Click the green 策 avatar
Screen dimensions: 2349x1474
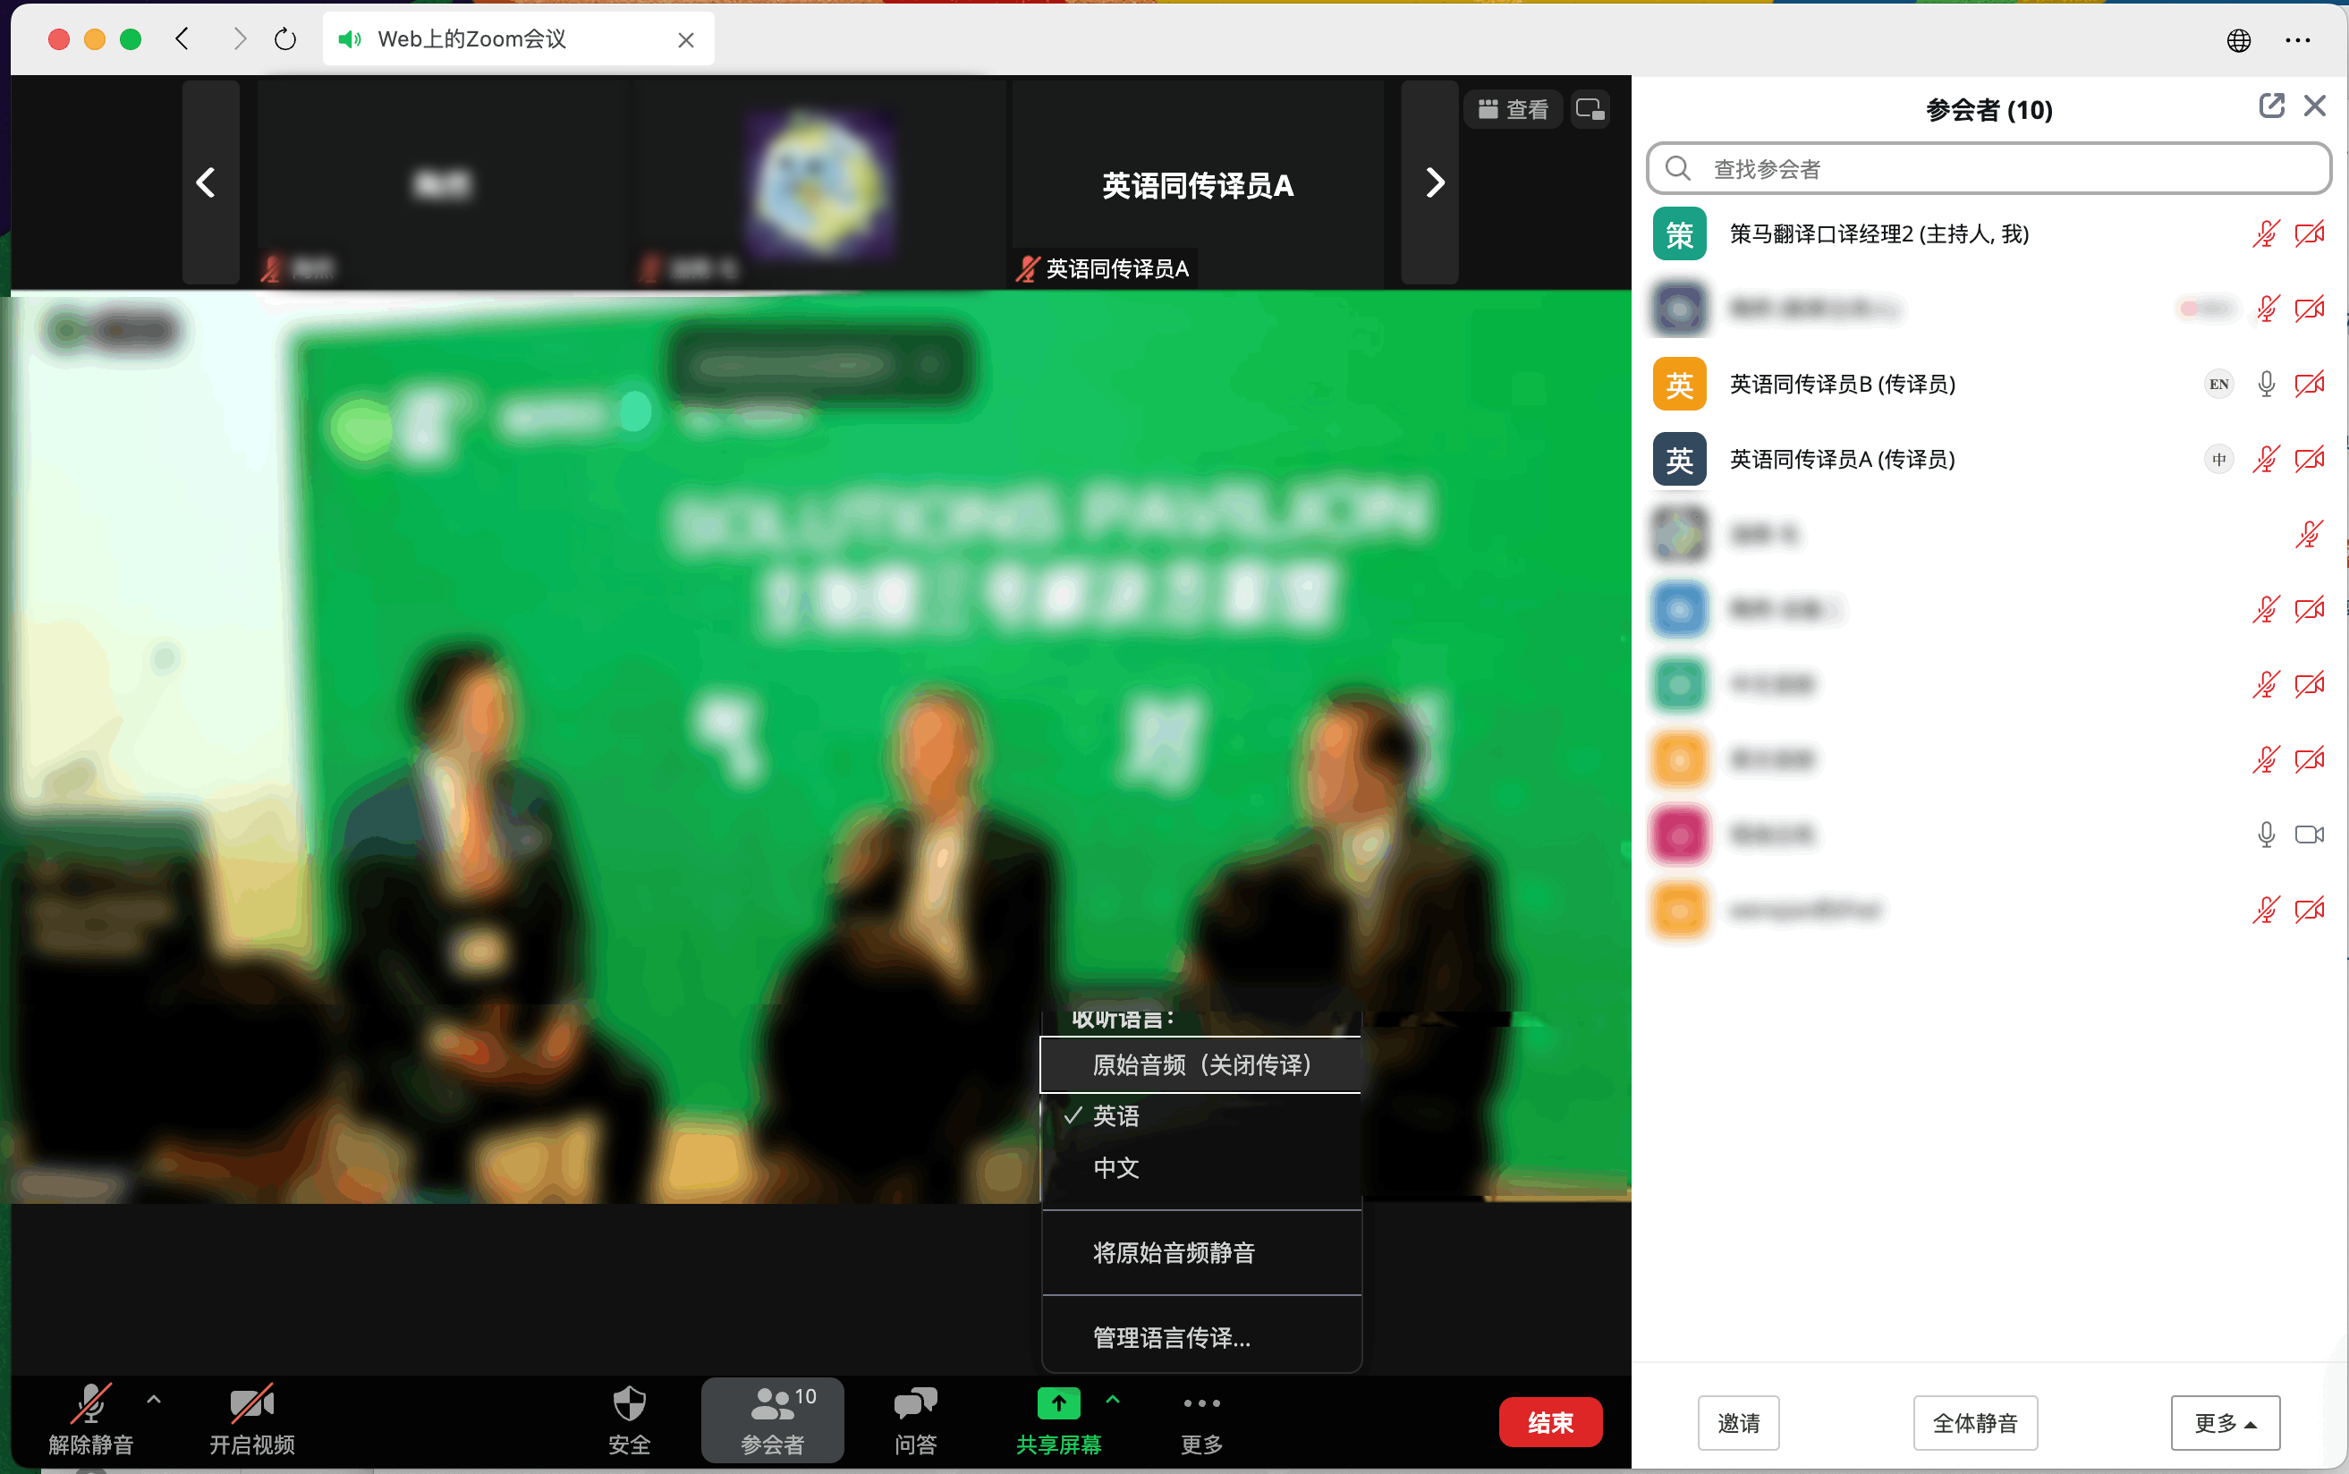click(x=1679, y=234)
